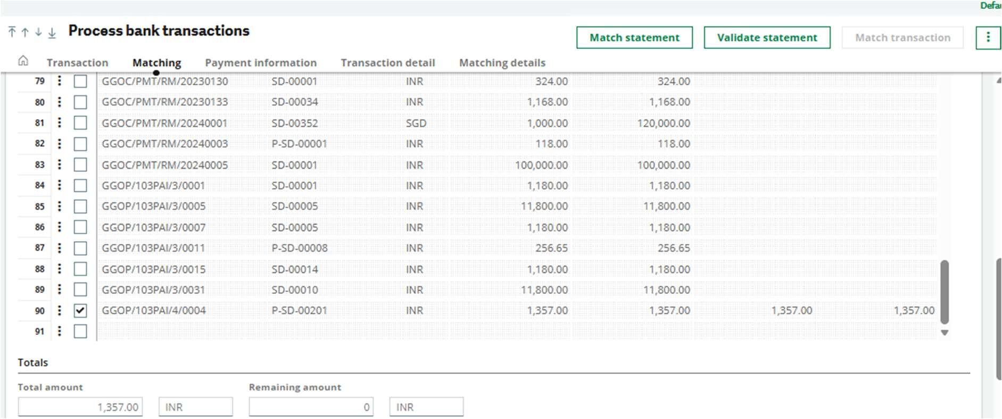Viewport: 1002px width, 419px height.
Task: Open the more actions menu beside Match transaction
Action: [988, 37]
